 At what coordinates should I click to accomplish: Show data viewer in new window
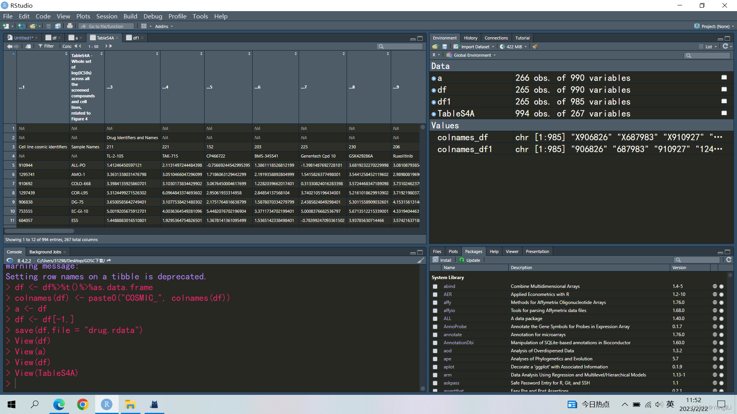28,46
